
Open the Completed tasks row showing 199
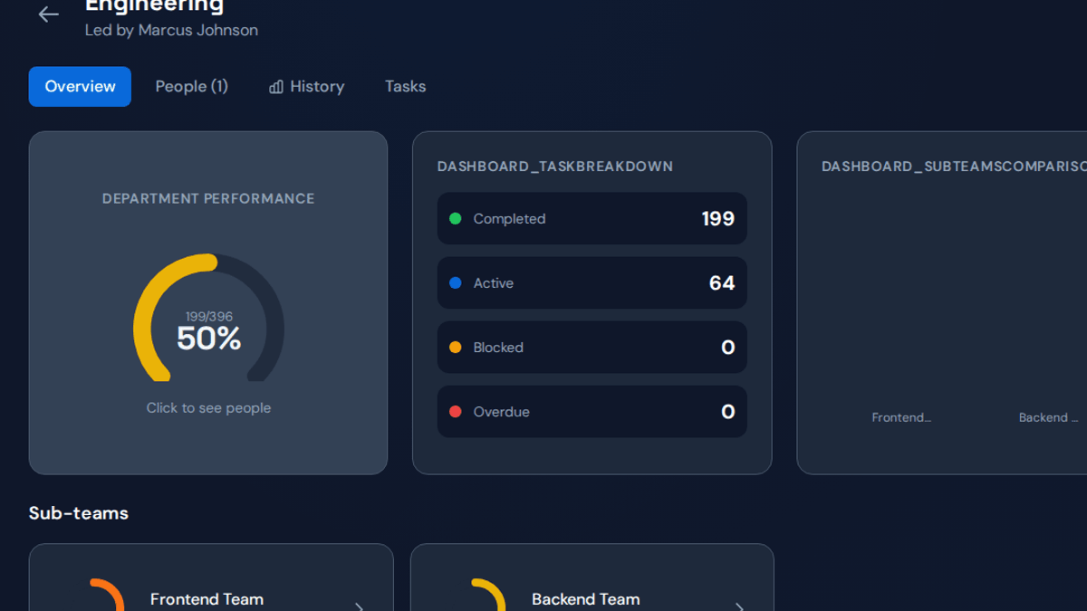pos(592,218)
